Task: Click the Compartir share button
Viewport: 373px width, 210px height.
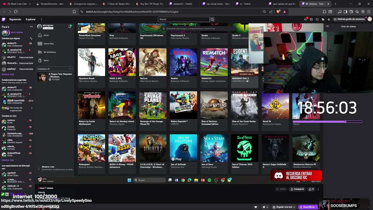Action: (297, 189)
